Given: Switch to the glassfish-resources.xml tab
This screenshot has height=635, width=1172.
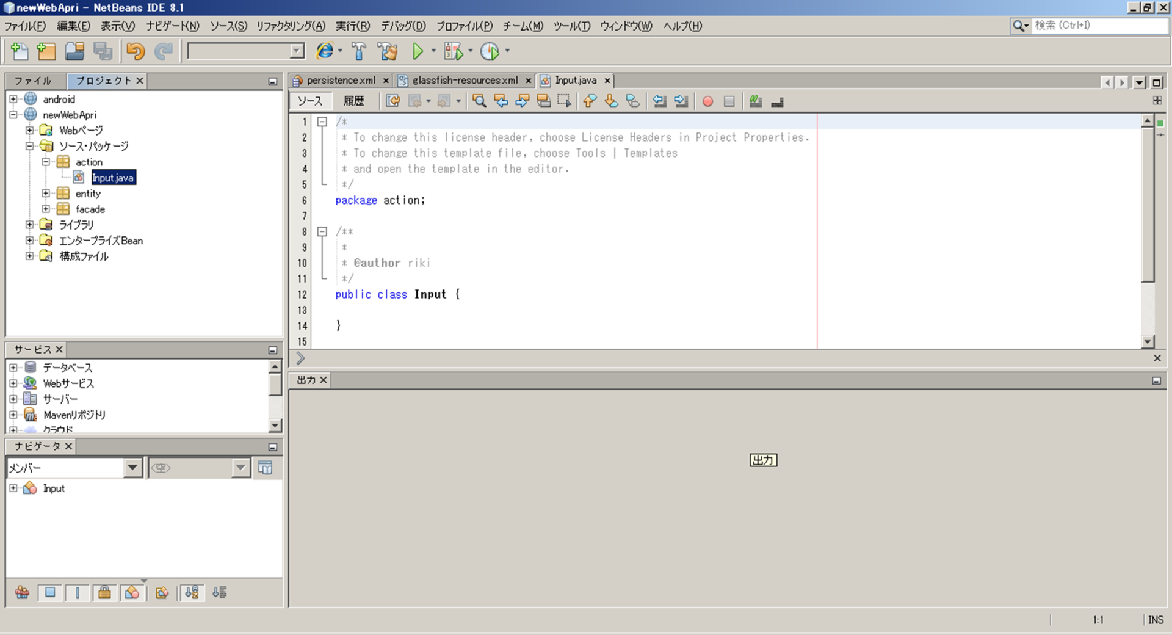Looking at the screenshot, I should click(464, 80).
